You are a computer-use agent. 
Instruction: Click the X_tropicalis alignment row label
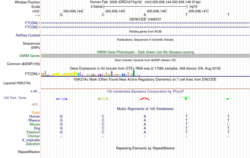[x=31, y=140]
